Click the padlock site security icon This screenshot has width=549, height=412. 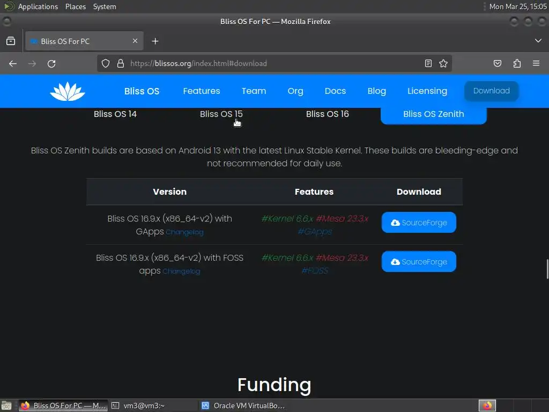(x=121, y=63)
